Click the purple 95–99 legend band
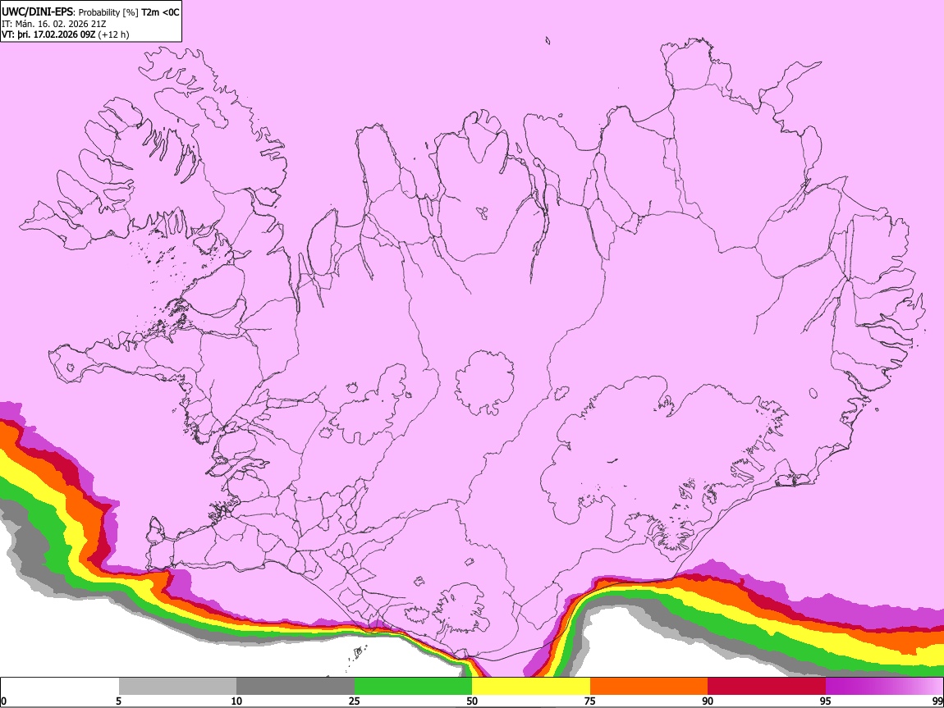The width and height of the screenshot is (944, 708). pyautogui.click(x=884, y=687)
